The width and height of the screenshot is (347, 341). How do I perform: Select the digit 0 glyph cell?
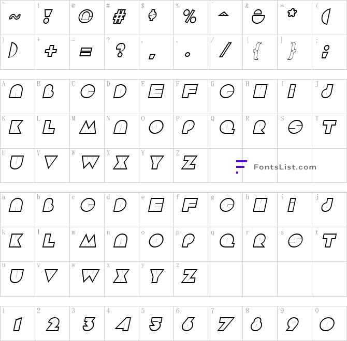tap(329, 323)
